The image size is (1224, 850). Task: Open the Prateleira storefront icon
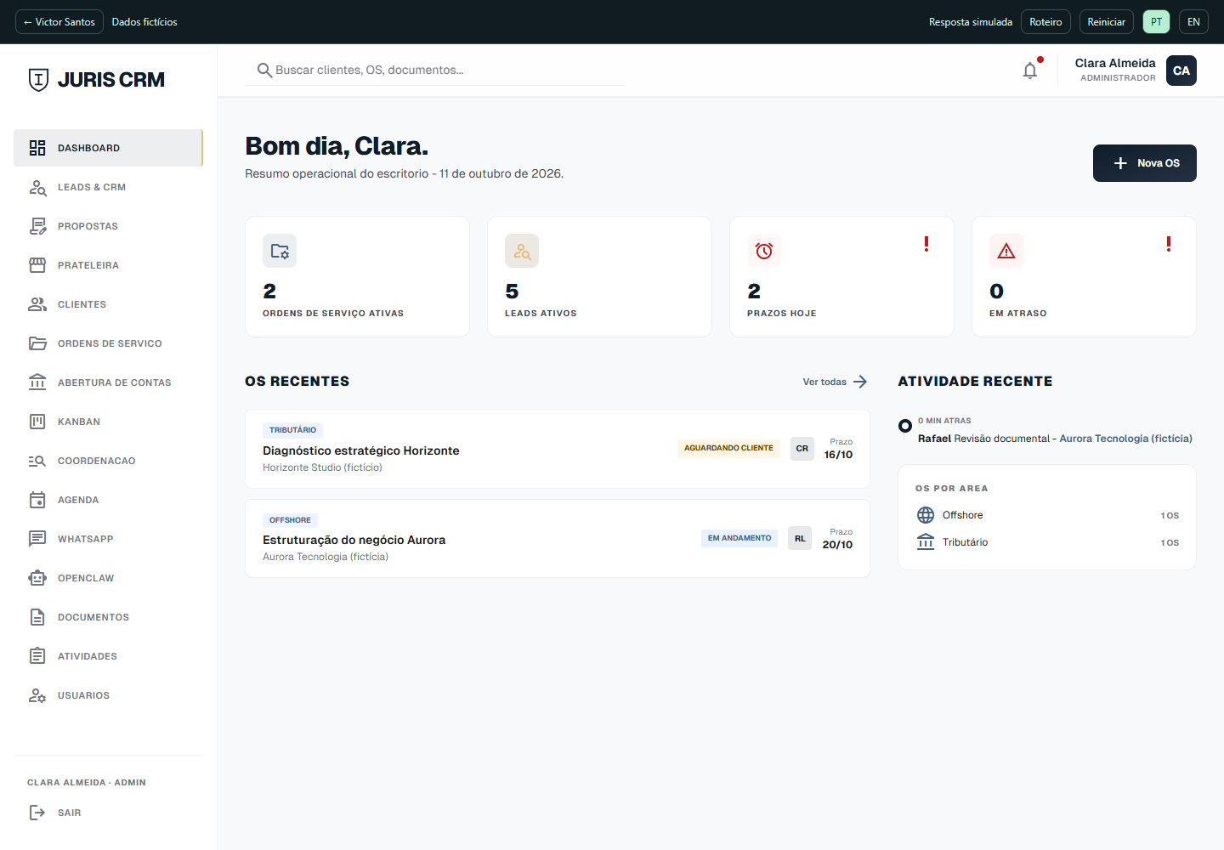[x=37, y=265]
